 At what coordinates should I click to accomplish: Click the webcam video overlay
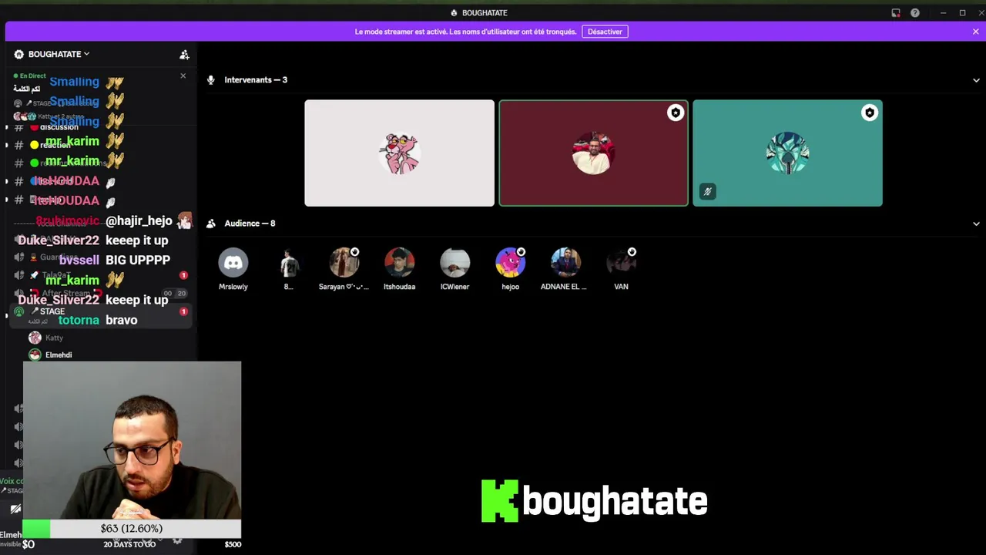132,441
